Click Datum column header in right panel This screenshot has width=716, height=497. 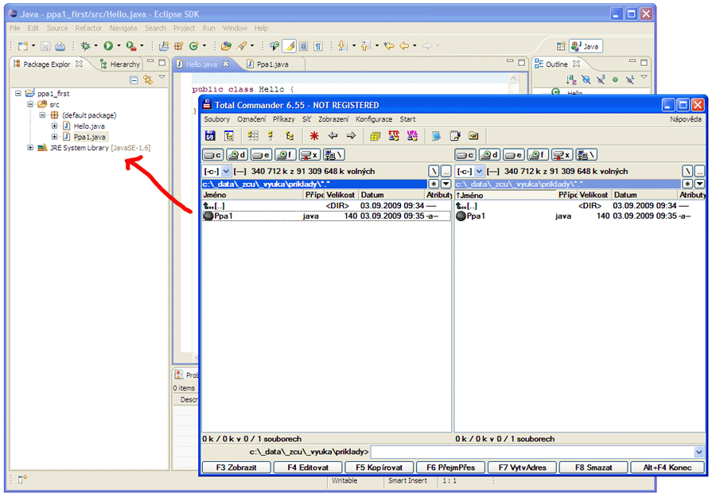[x=644, y=195]
